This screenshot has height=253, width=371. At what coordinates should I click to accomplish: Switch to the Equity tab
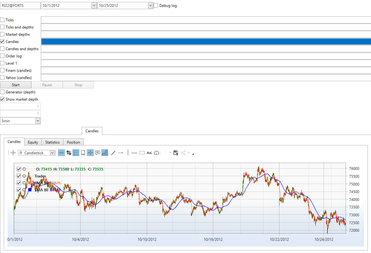coord(33,142)
